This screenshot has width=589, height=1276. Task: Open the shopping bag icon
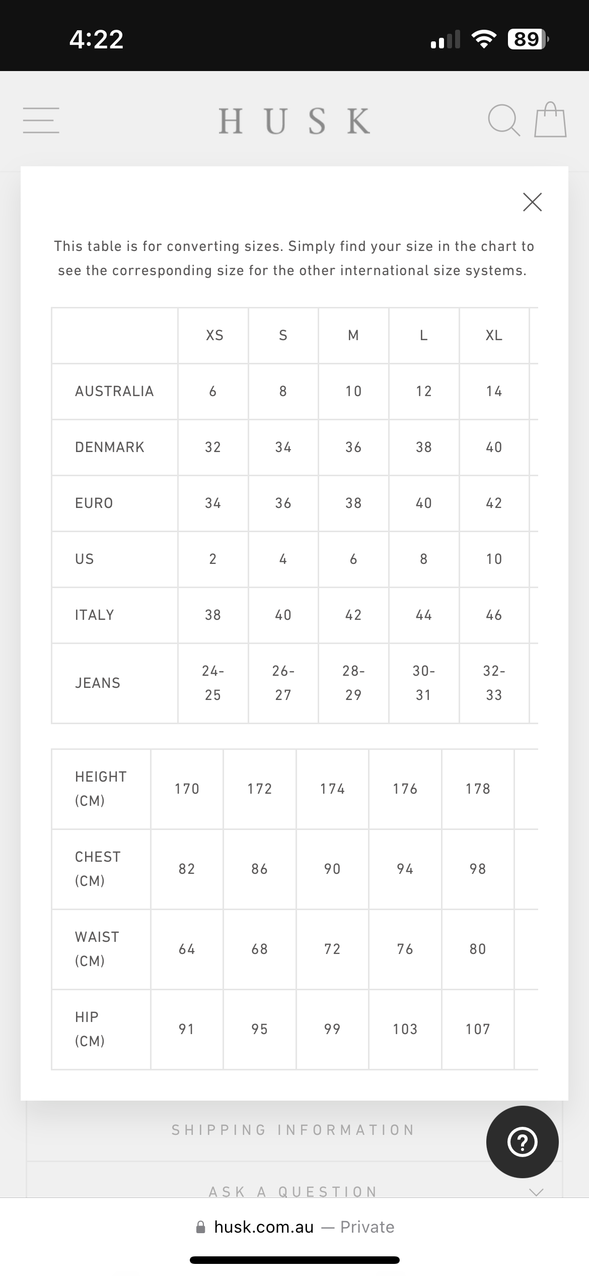pyautogui.click(x=550, y=119)
